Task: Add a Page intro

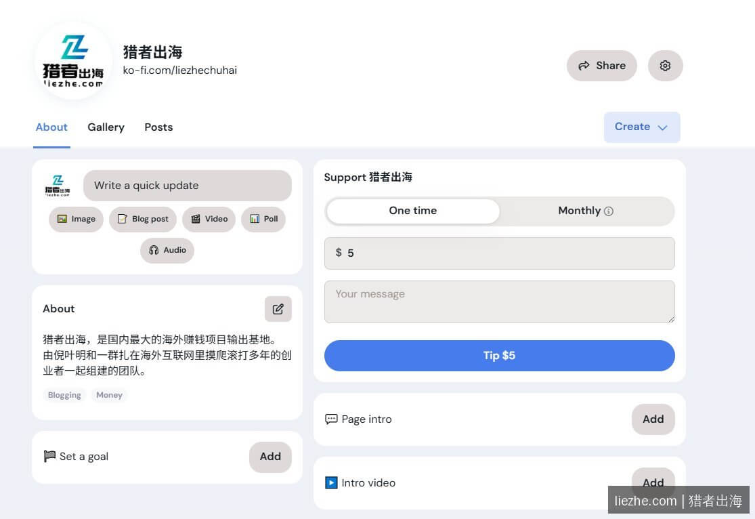Action: click(x=653, y=419)
